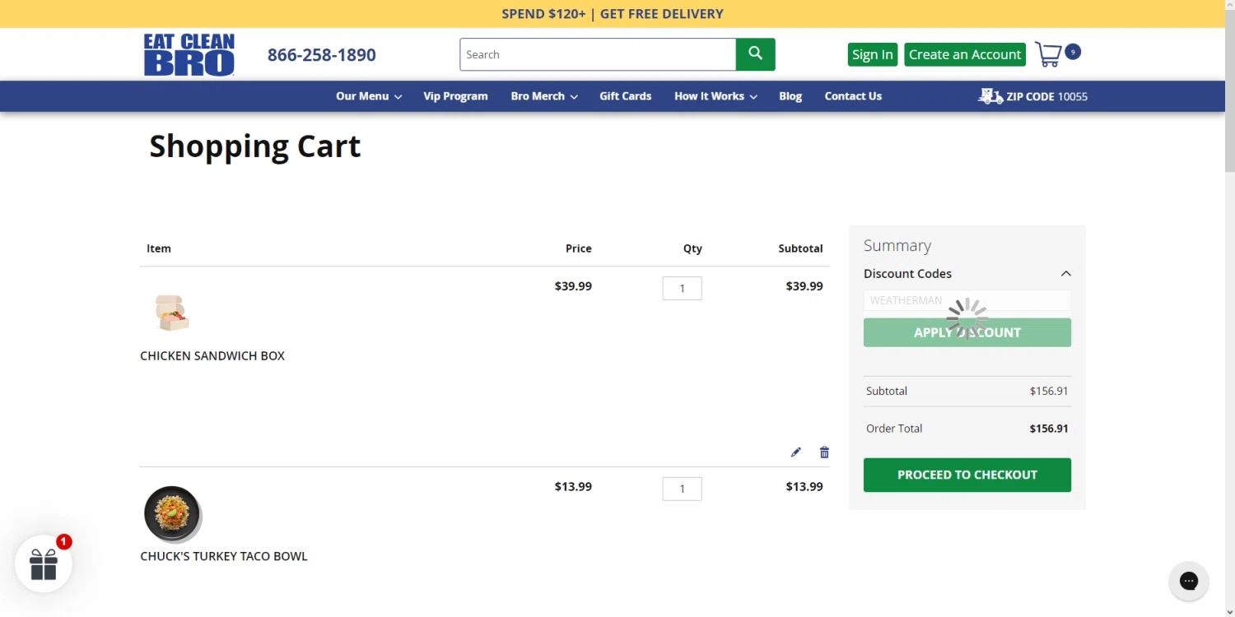The height and width of the screenshot is (617, 1235).
Task: Remove Chicken Sandwich Box using trash icon
Action: coord(824,452)
